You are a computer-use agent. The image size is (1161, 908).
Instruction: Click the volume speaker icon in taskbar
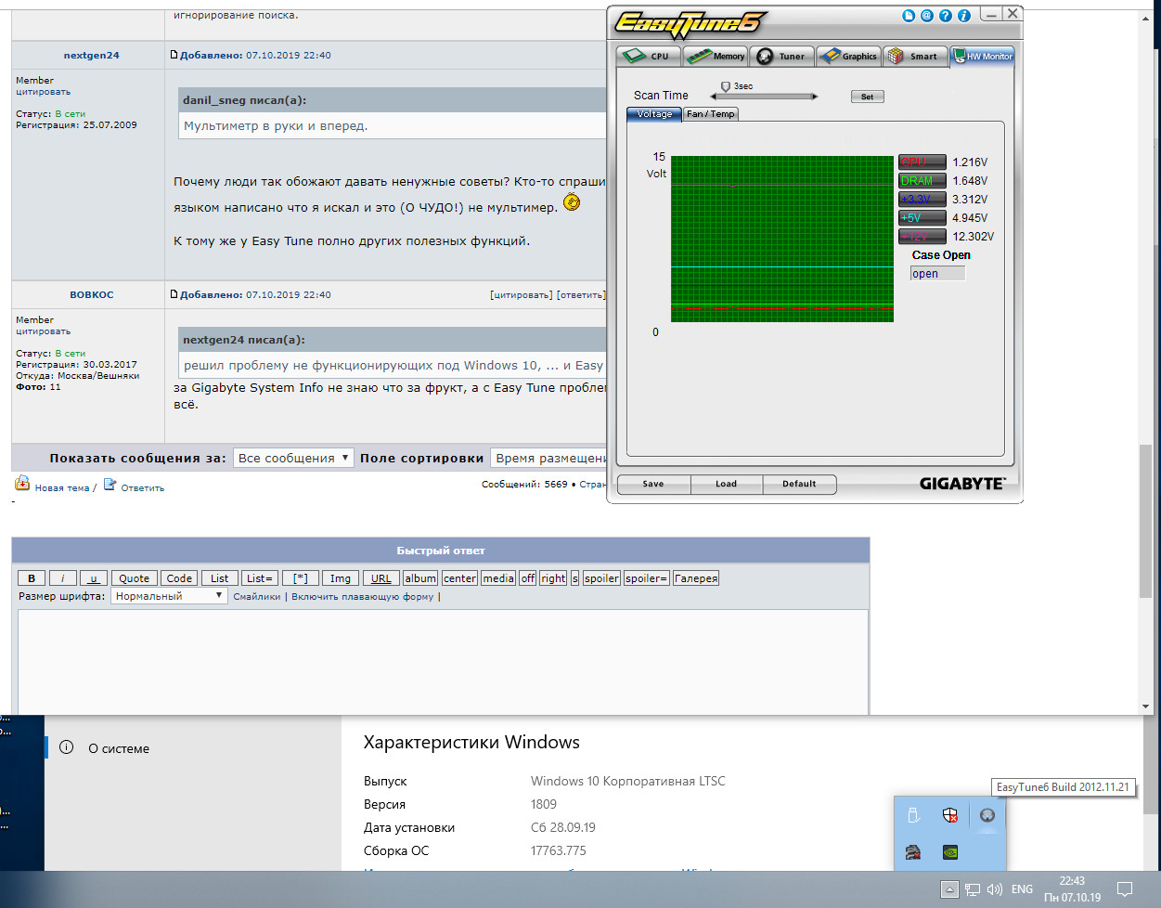click(995, 889)
